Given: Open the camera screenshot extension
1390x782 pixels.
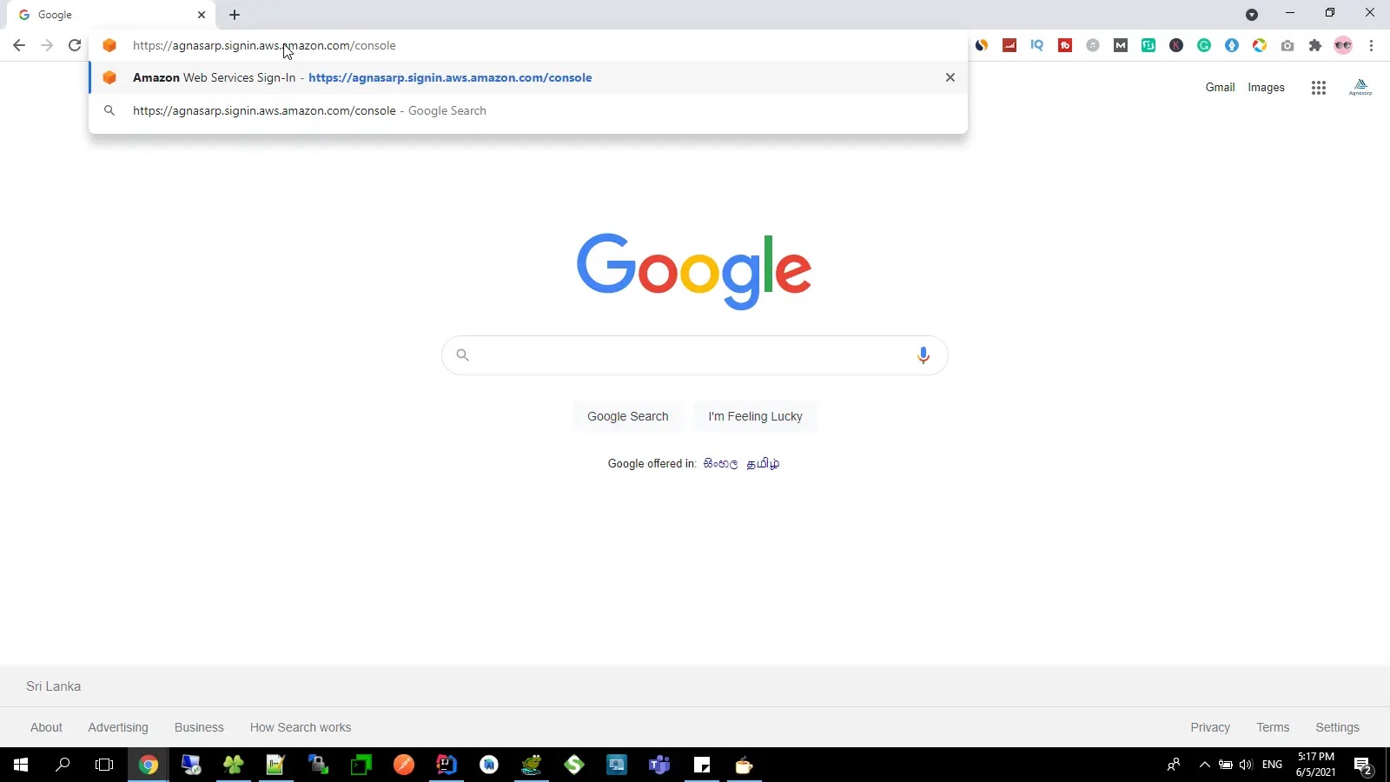Looking at the screenshot, I should [1287, 45].
